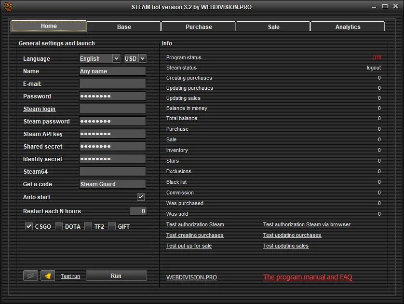
Task: Click the Balance in money label
Action: click(x=187, y=108)
